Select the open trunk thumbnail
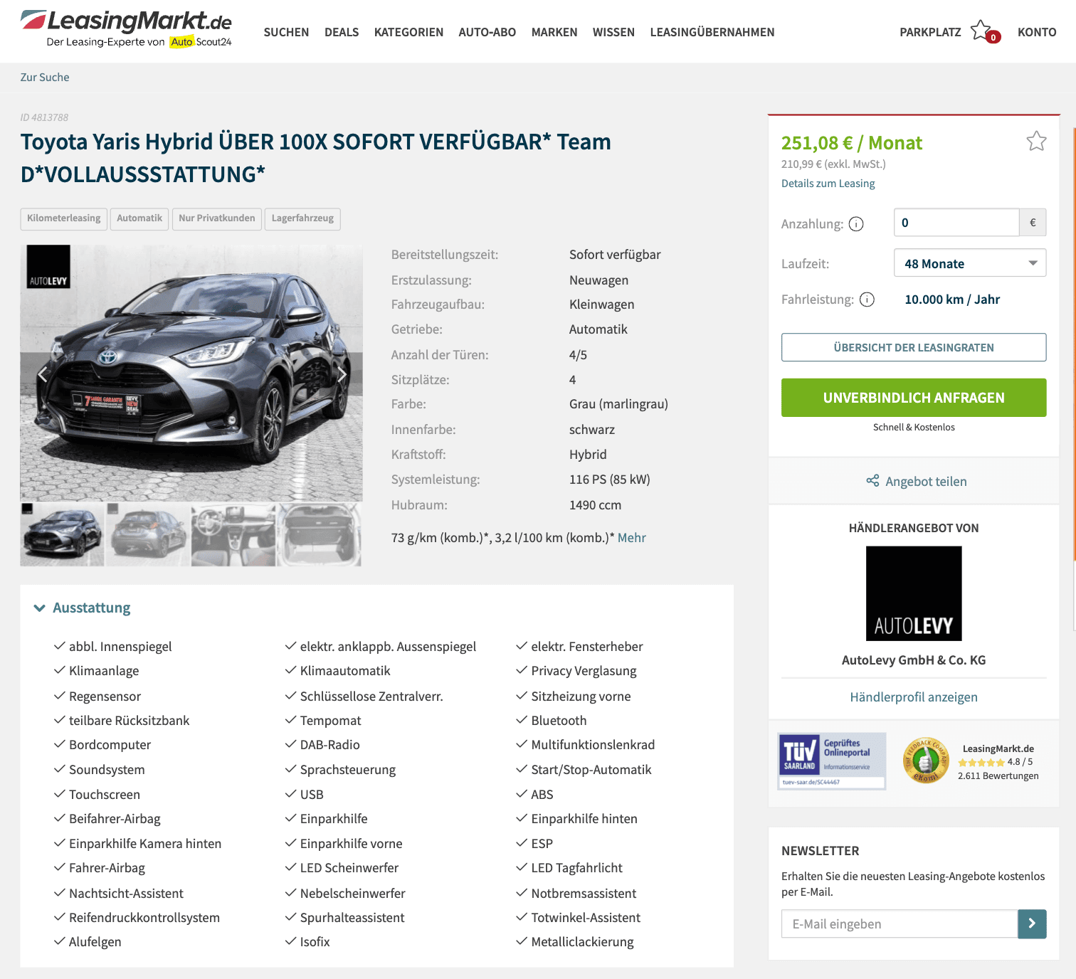This screenshot has height=979, width=1076. [x=319, y=534]
